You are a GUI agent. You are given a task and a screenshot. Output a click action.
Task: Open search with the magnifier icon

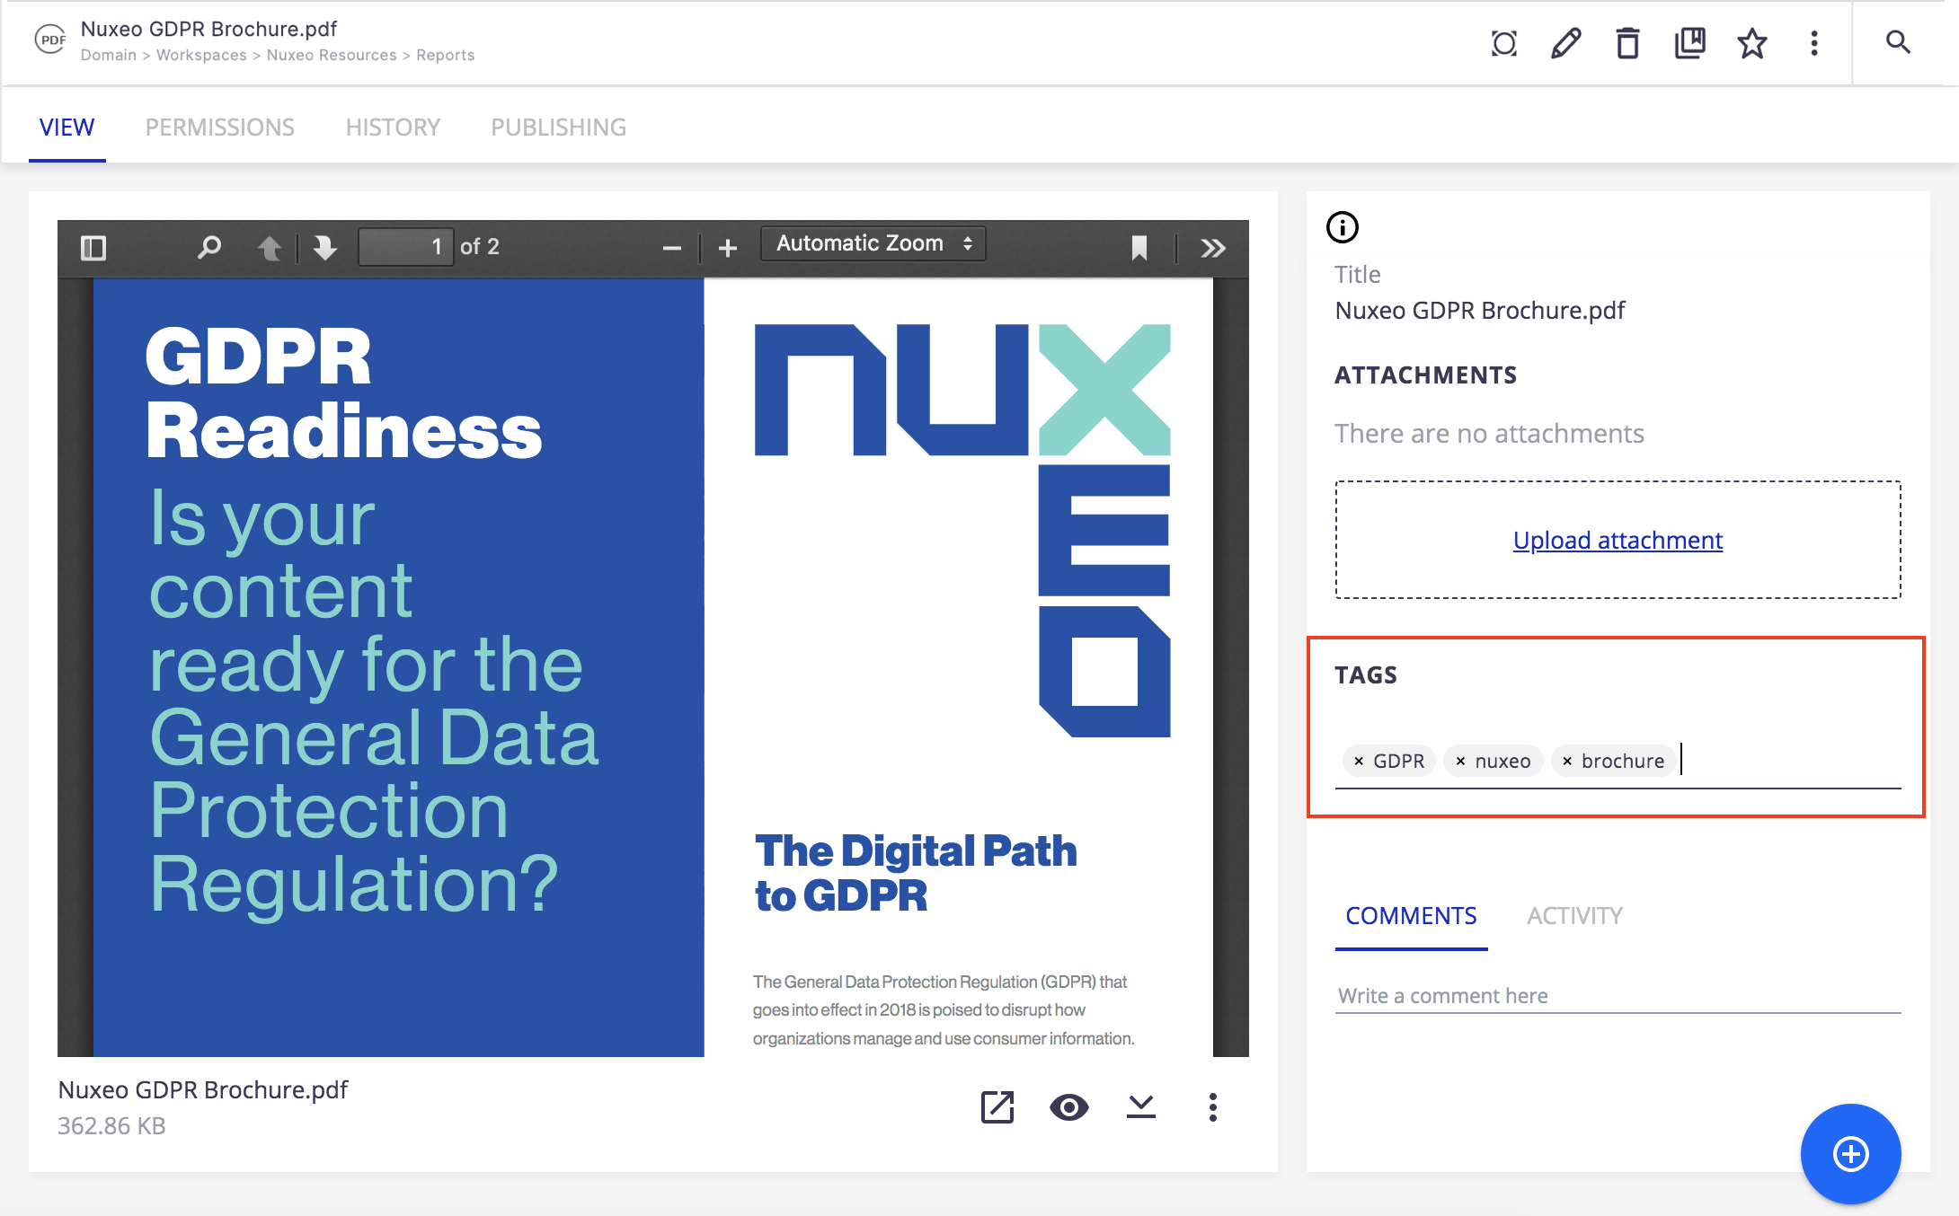1898,42
